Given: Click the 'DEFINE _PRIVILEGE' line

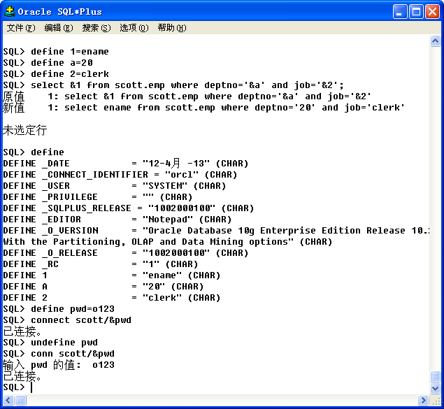Looking at the screenshot, I should coord(98,197).
